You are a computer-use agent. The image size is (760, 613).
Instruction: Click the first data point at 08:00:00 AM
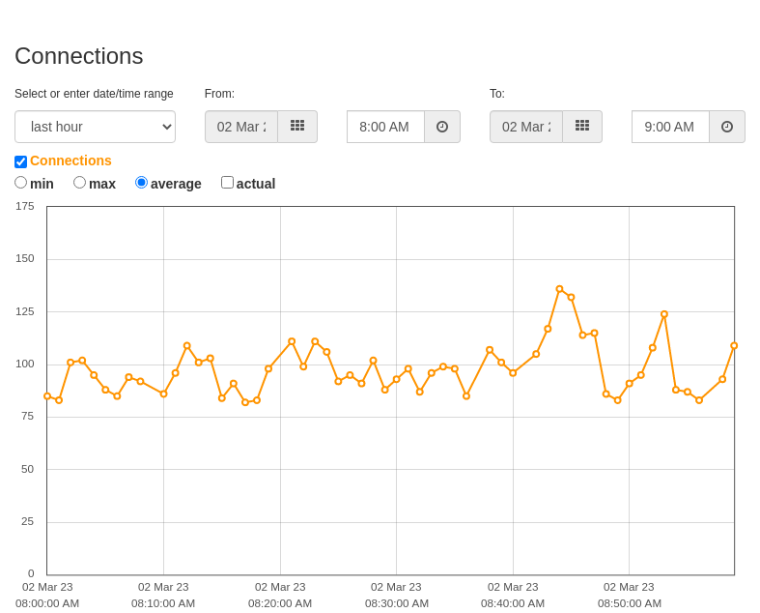[47, 396]
